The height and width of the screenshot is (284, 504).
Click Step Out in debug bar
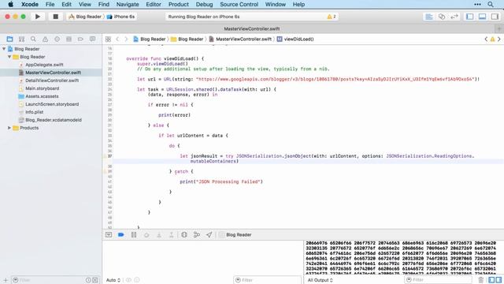[172, 235]
